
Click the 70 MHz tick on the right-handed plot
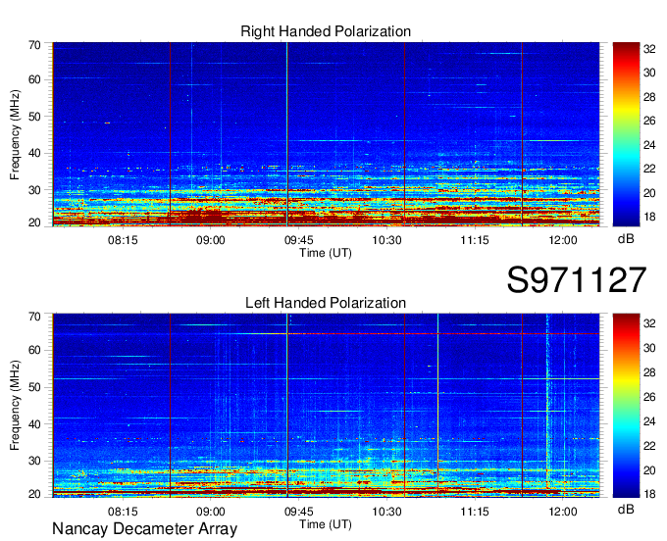pyautogui.click(x=34, y=45)
